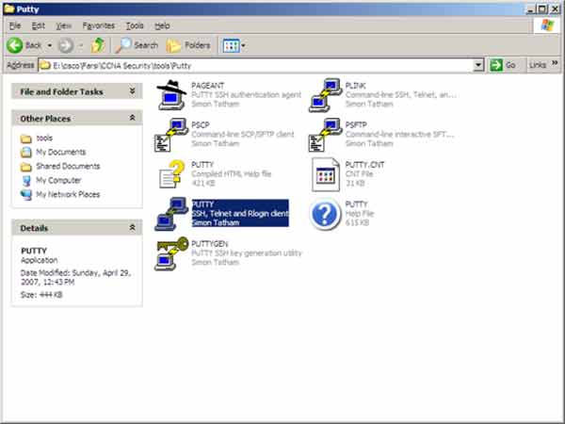Go back with the green Back arrow
The height and width of the screenshot is (424, 565).
tap(15, 45)
